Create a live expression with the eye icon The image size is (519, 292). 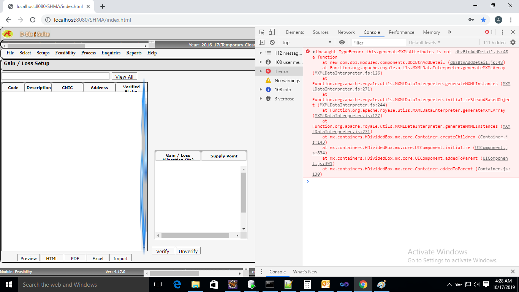pyautogui.click(x=342, y=42)
